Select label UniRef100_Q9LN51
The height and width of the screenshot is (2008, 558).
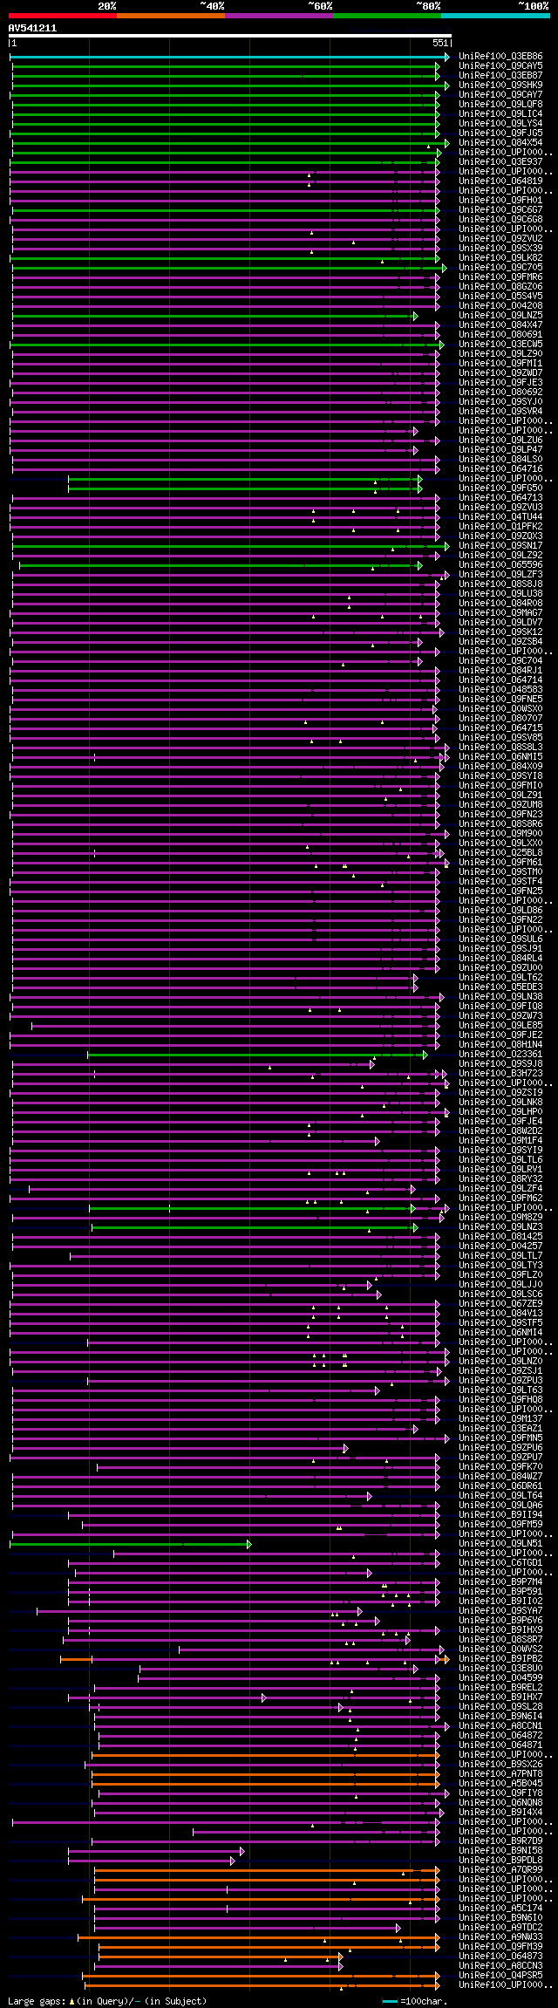[x=500, y=1544]
